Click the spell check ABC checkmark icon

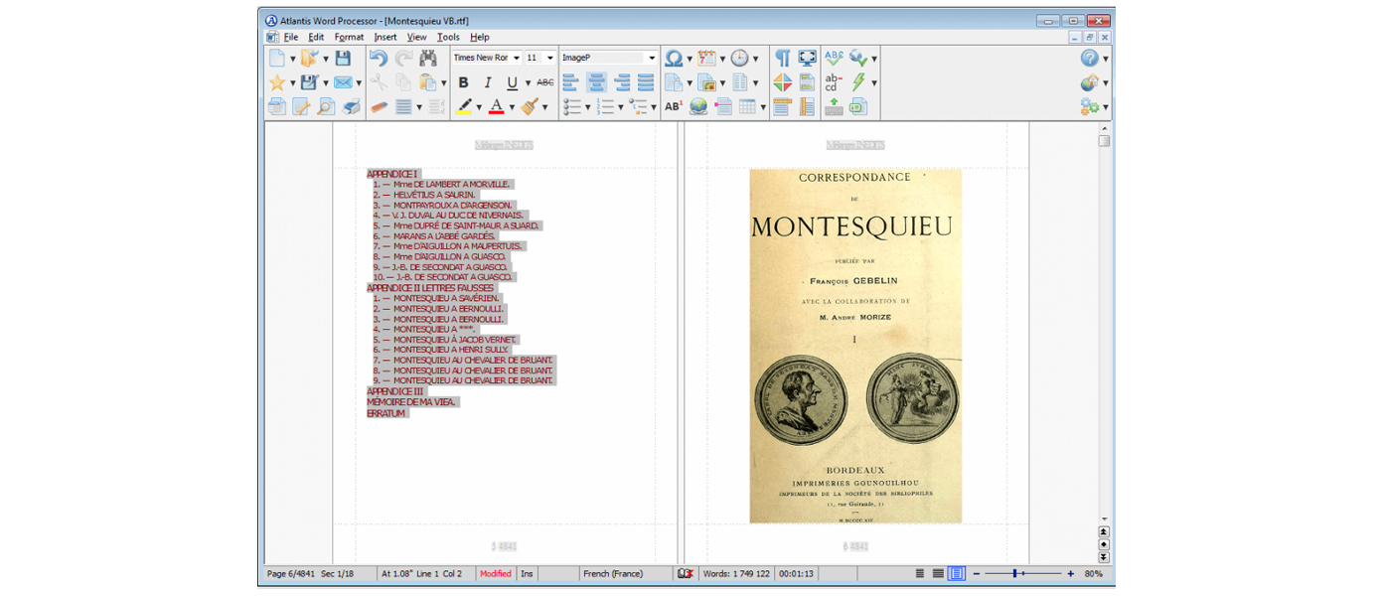point(834,59)
